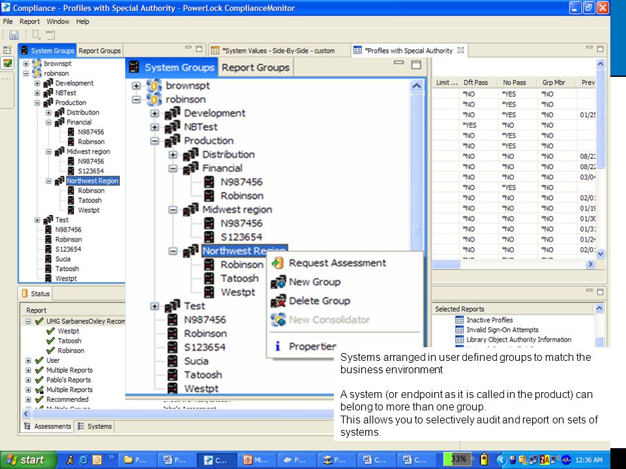
Task: Switch to Report Groups tab in enlarged panel
Action: 256,67
